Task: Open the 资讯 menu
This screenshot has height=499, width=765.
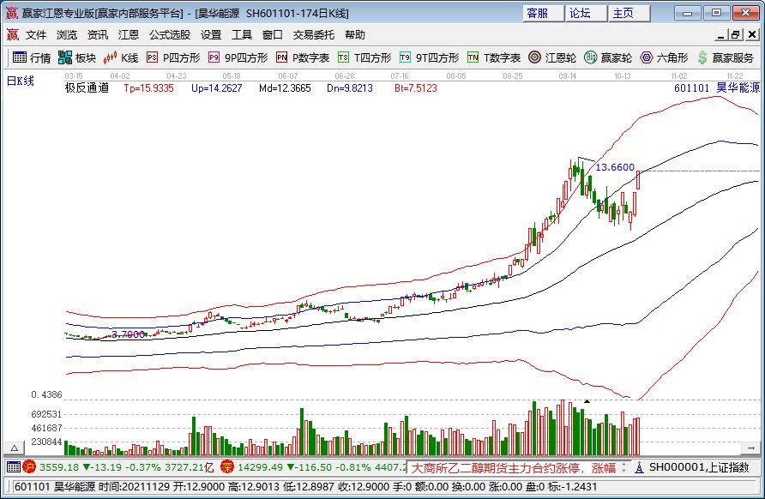Action: [98, 34]
